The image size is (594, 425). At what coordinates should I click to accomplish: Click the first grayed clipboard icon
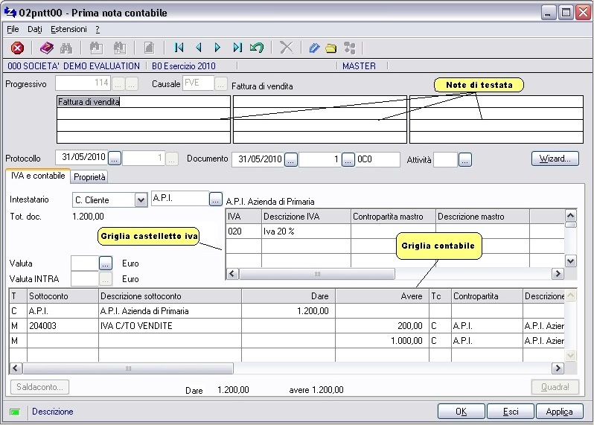96,48
